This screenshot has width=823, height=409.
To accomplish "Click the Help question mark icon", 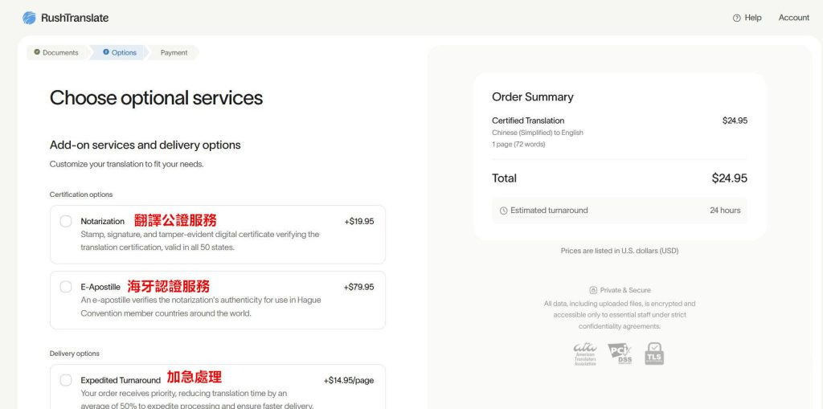I will tap(736, 18).
